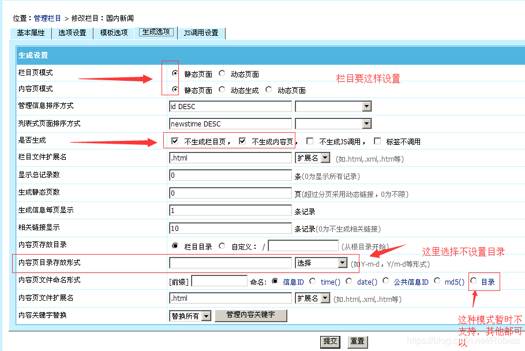525x351 pixels.
Task: Click the 生成信息每页显示 input field
Action: click(230, 211)
